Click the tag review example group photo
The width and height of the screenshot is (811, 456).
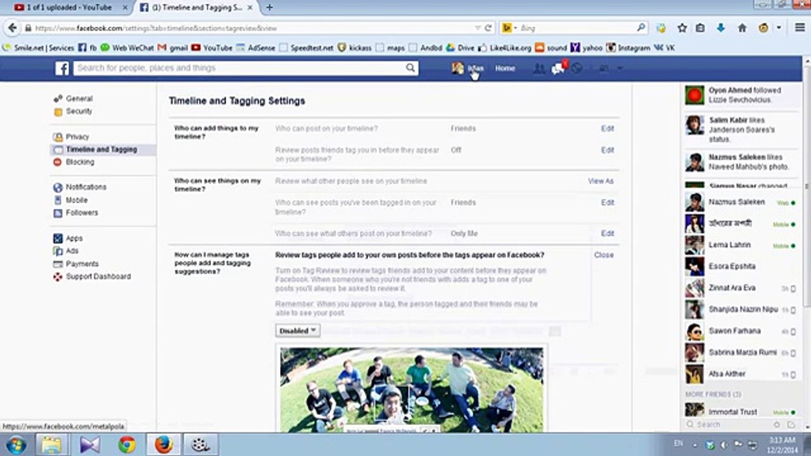tap(412, 389)
